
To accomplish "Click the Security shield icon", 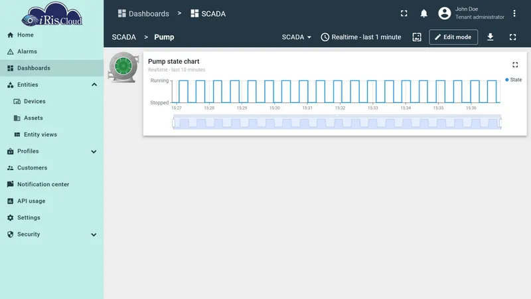I will [x=10, y=235].
